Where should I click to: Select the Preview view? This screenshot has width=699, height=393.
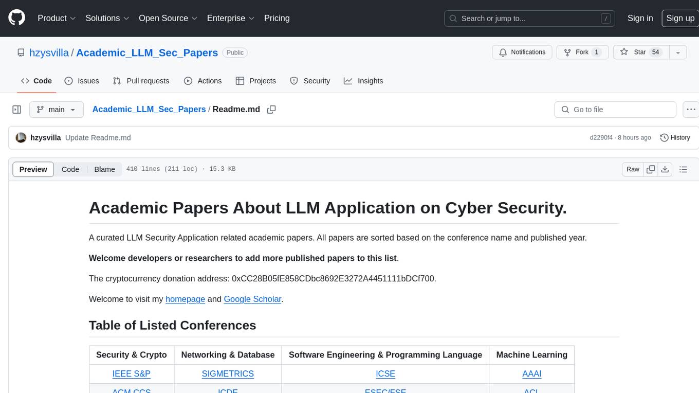(33, 169)
